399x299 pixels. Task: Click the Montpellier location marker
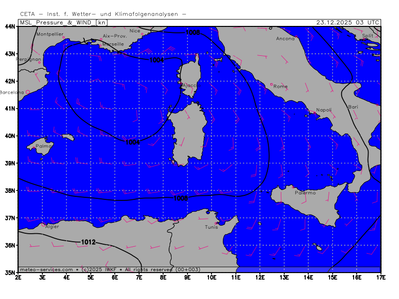coord(63,37)
